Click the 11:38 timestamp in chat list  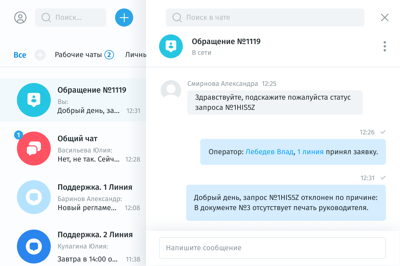point(133,259)
